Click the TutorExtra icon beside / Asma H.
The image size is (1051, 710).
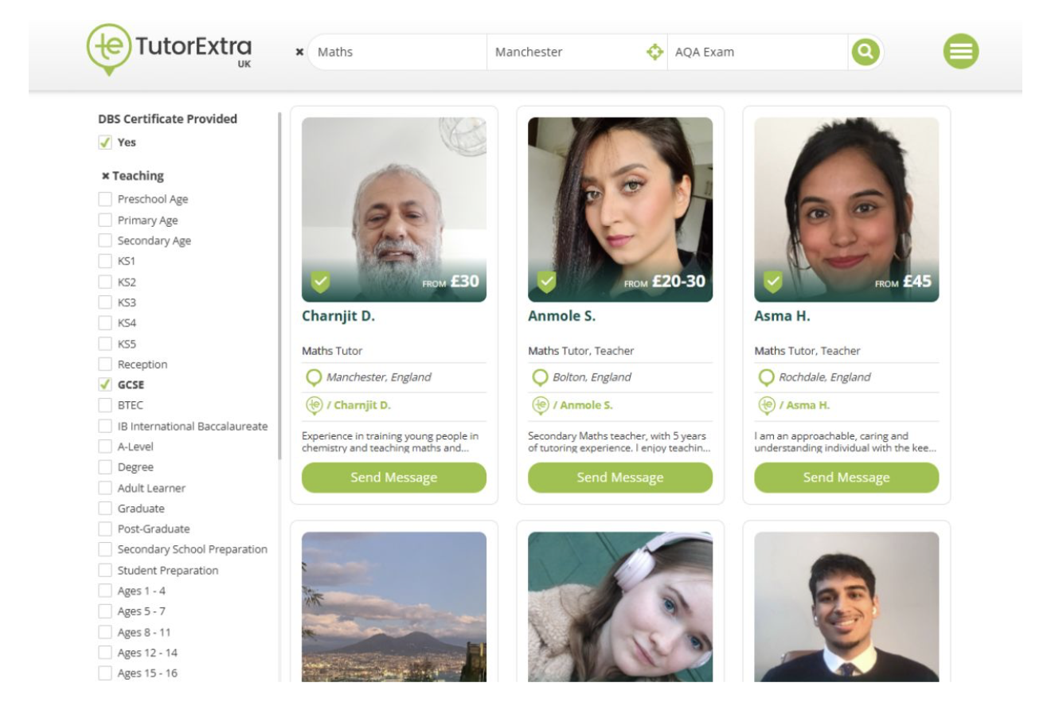766,405
